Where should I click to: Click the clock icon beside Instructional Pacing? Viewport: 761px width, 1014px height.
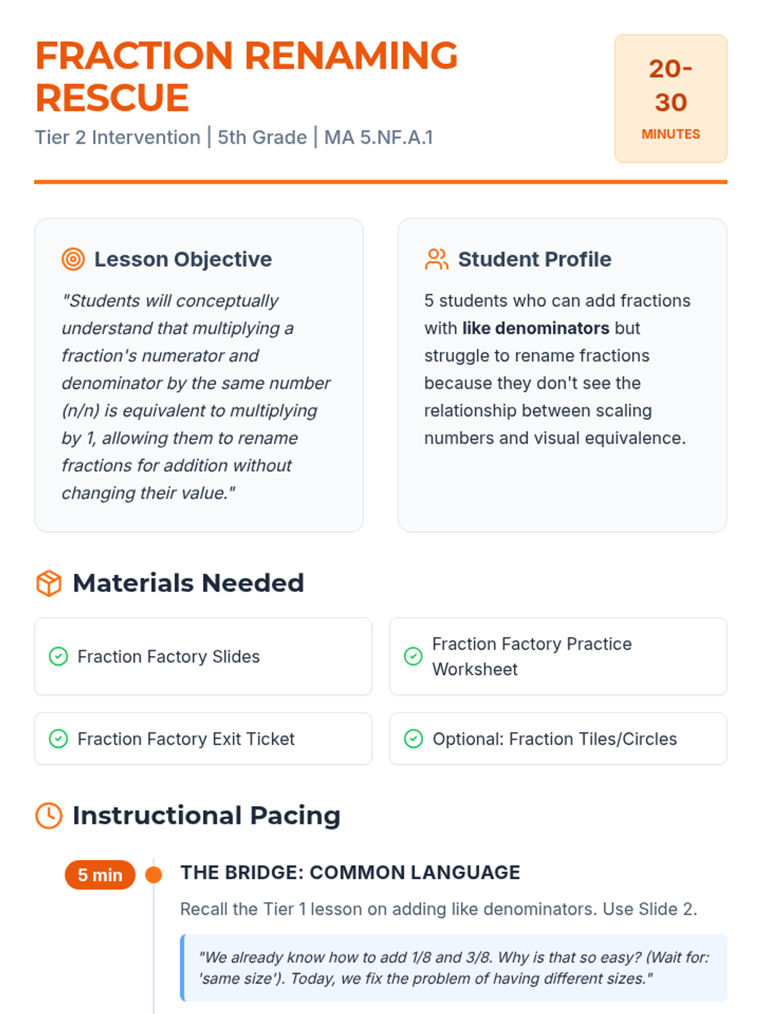[x=49, y=816]
